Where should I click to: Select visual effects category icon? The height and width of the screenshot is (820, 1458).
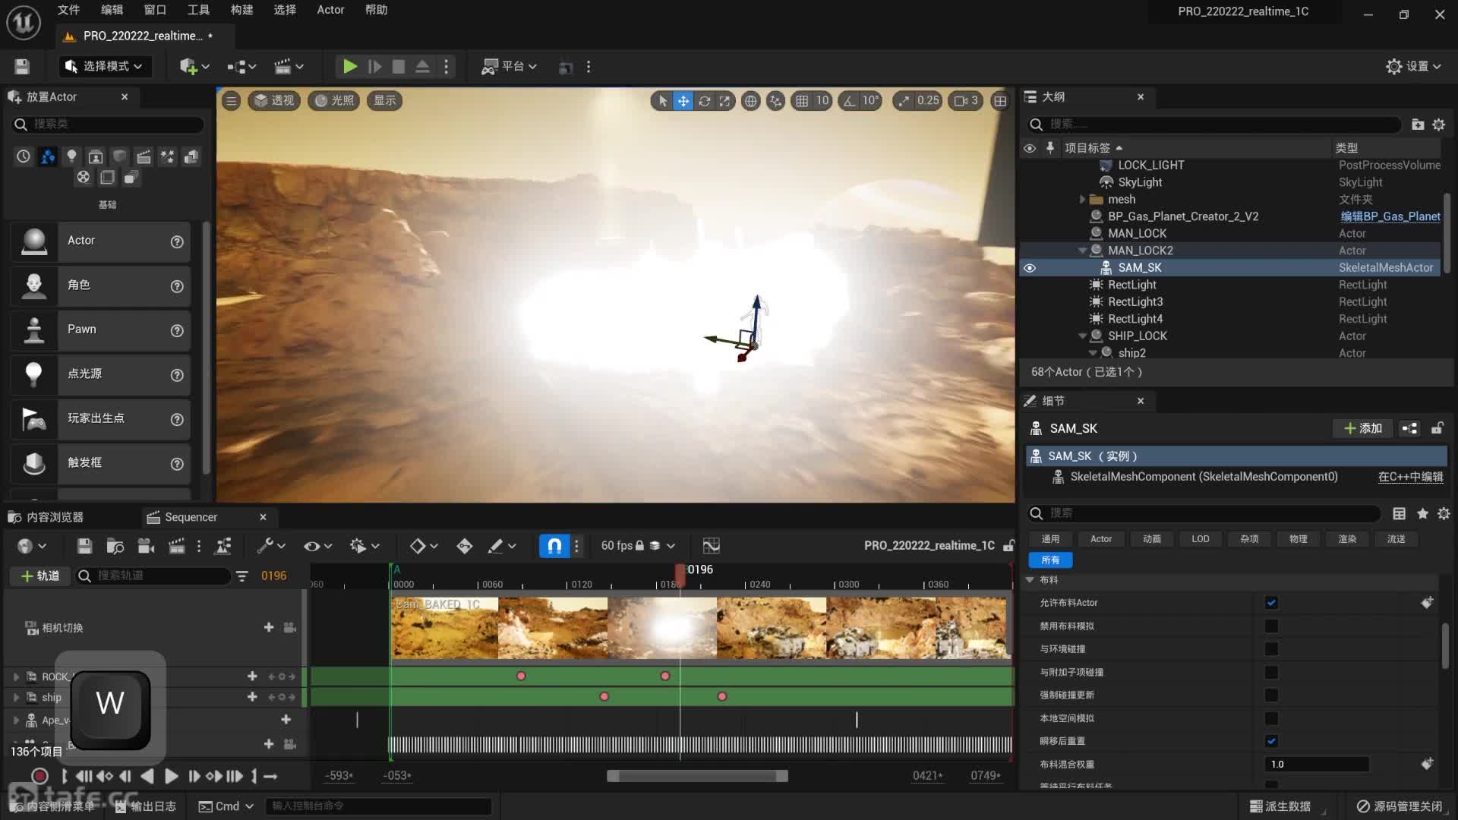[x=167, y=156]
